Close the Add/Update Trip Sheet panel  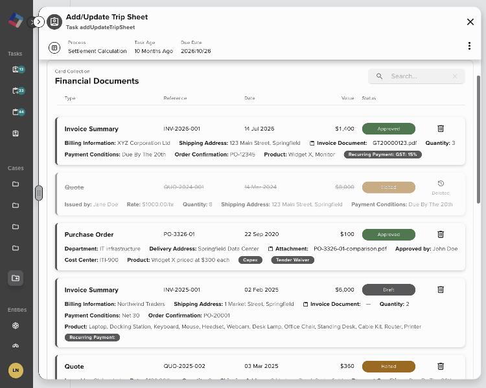(x=470, y=22)
